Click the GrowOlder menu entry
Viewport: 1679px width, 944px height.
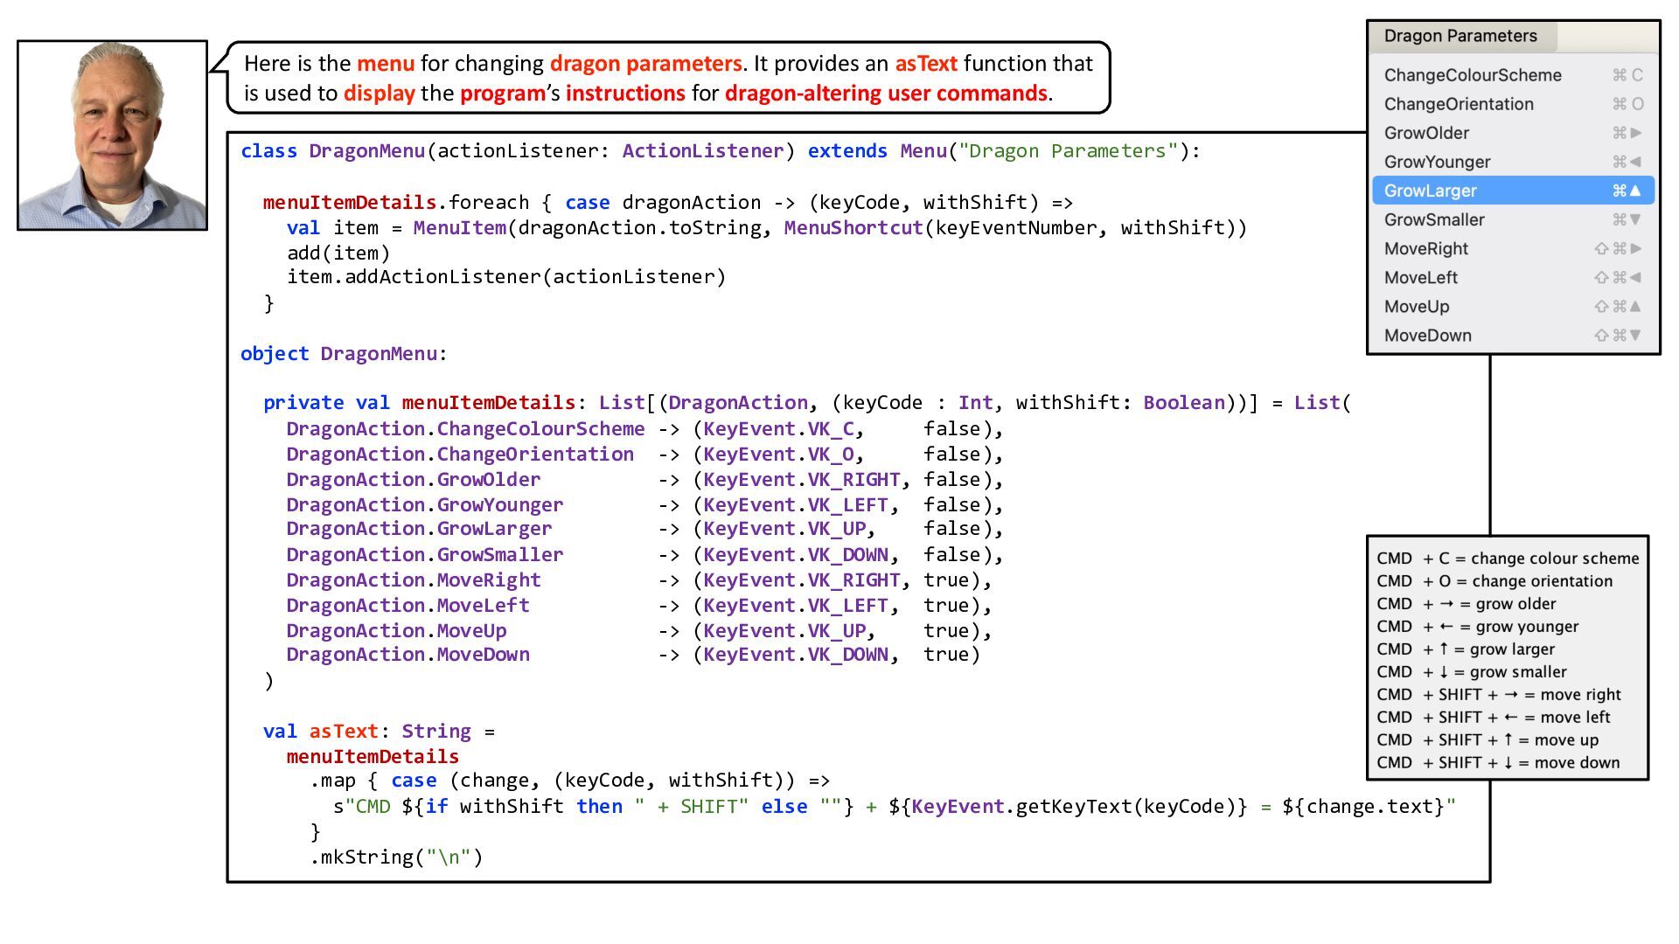[x=1426, y=133]
